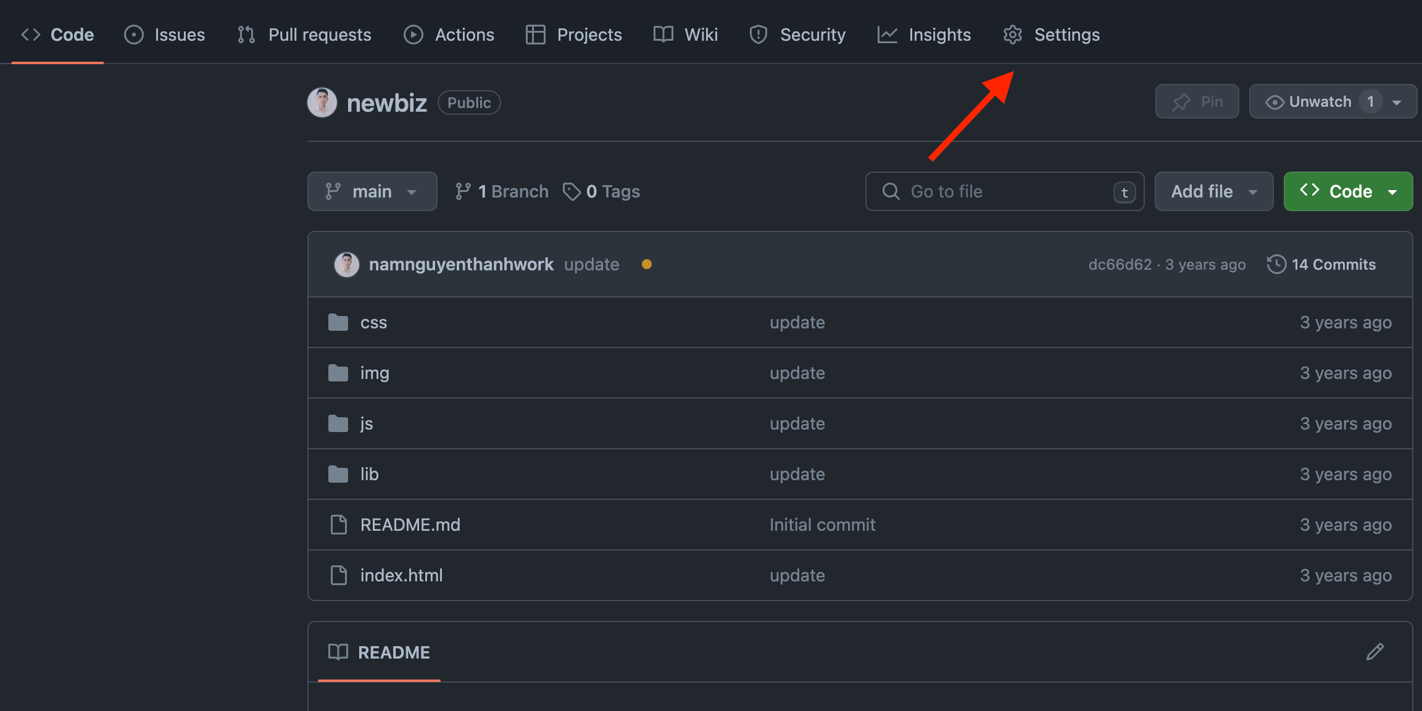
Task: View the 14 Commits history
Action: tap(1321, 264)
